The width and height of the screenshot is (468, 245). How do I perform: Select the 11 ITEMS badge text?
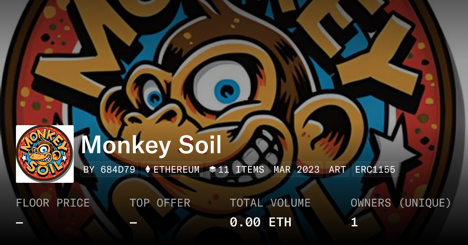[x=241, y=170]
